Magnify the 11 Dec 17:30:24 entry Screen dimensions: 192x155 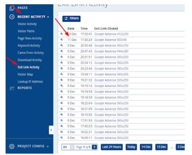(62, 40)
